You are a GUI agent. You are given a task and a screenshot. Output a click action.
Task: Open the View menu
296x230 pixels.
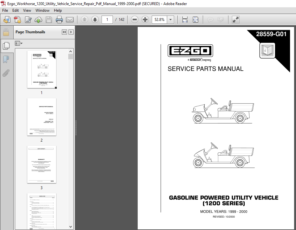27,10
